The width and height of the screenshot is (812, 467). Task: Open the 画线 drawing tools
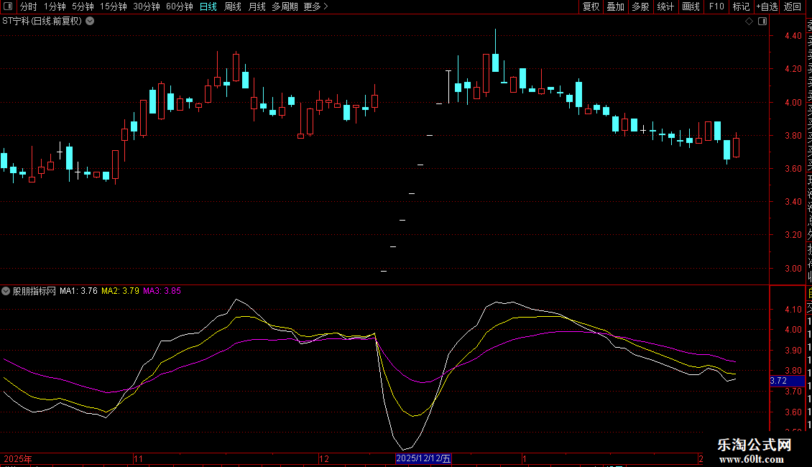691,6
